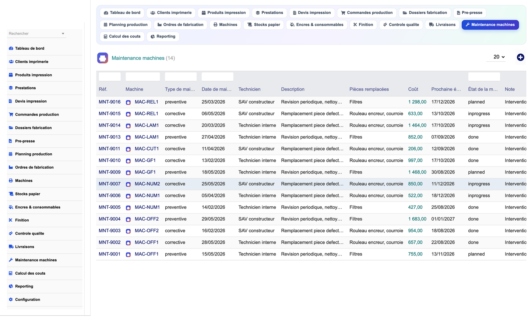The width and height of the screenshot is (532, 329).
Task: Click the Type de maintenance filter field
Action: click(181, 76)
